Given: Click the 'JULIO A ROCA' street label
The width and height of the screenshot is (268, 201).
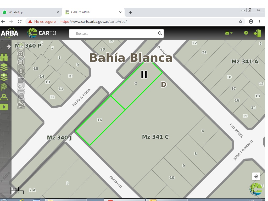Looking at the screenshot, I should point(81,98).
